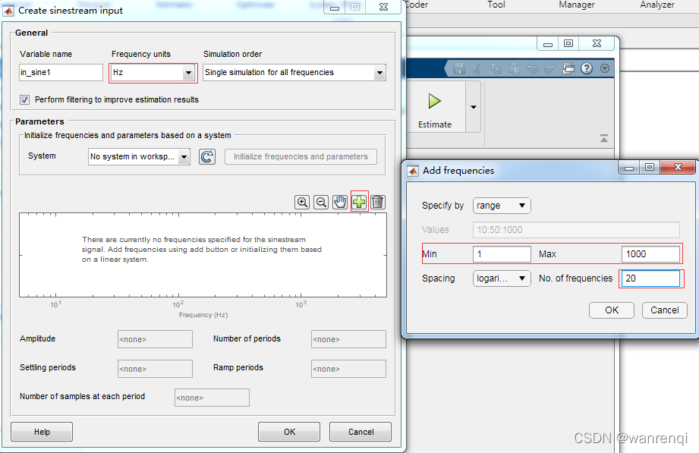Viewport: 699px width, 453px height.
Task: Click the Help button
Action: [x=42, y=432]
